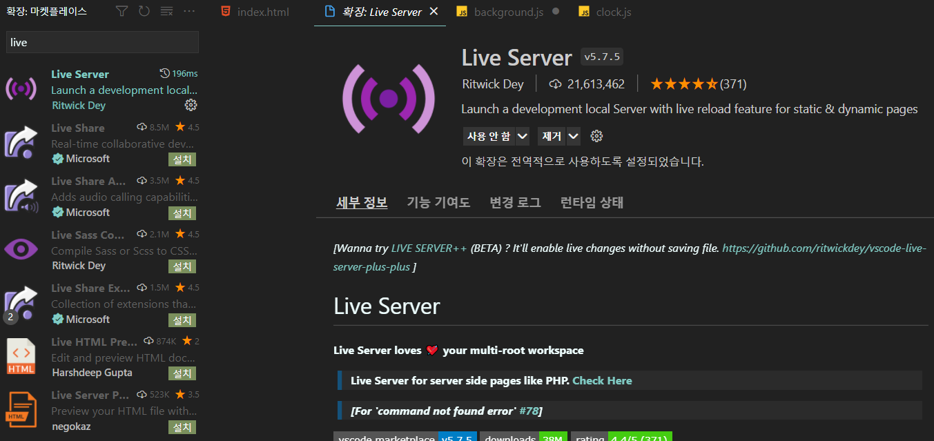Click the extension search field with 'live'
Image resolution: width=934 pixels, height=441 pixels.
(102, 42)
